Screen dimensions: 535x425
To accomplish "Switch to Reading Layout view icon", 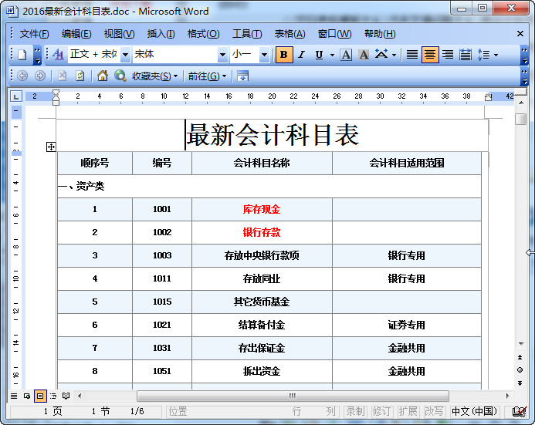I will coord(66,396).
